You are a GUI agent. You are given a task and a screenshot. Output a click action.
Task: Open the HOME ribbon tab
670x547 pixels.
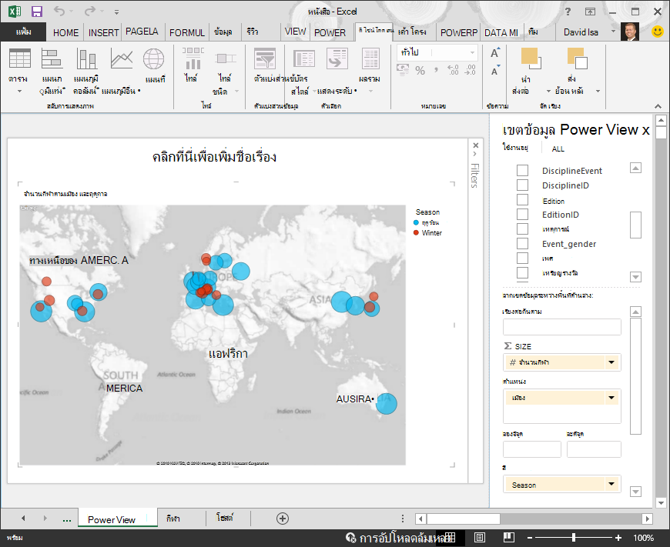(x=65, y=32)
